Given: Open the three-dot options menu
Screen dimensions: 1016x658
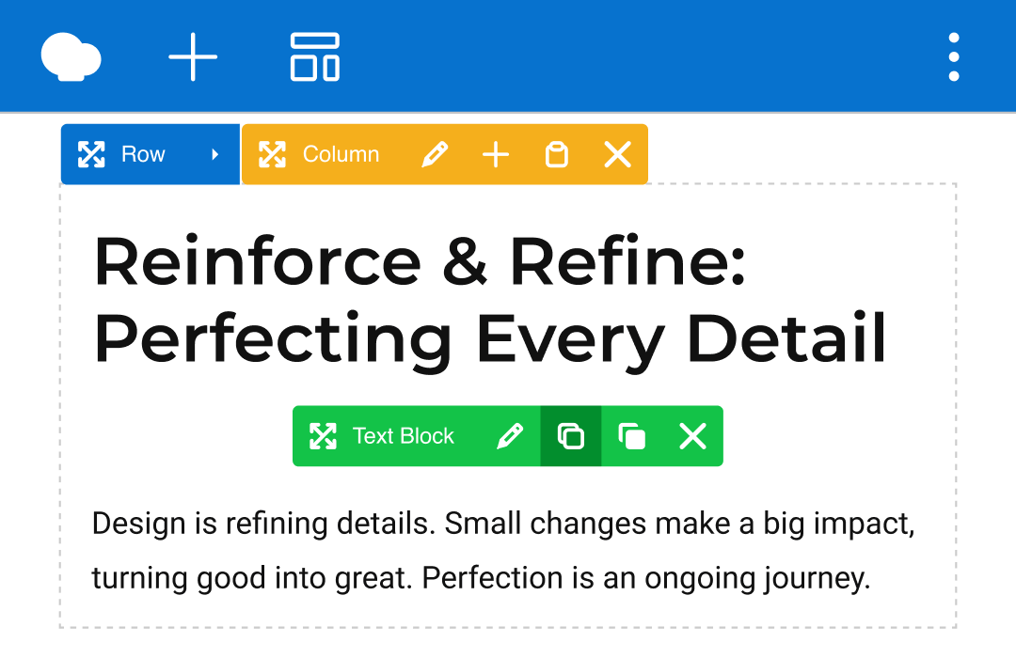Looking at the screenshot, I should (x=953, y=56).
